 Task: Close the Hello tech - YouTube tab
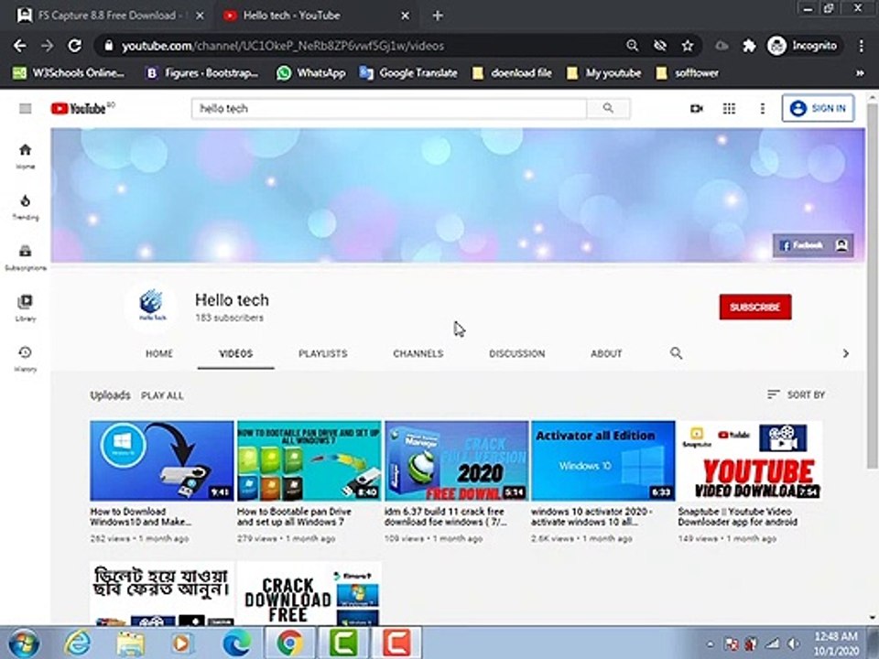tap(406, 16)
